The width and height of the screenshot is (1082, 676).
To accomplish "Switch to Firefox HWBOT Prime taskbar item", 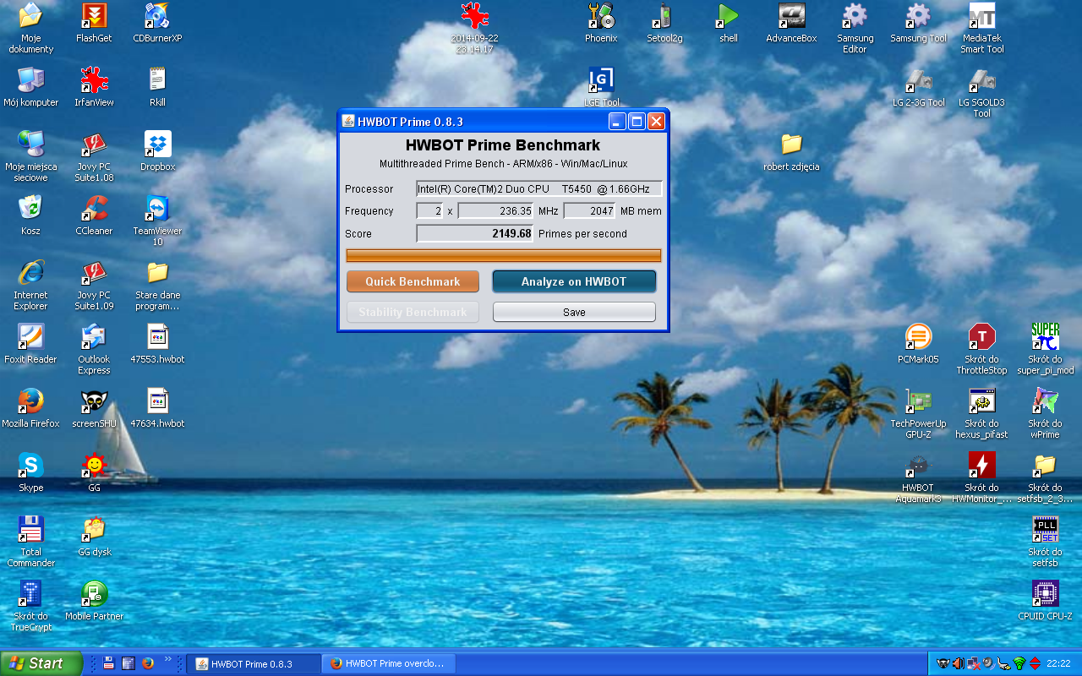I will click(388, 664).
